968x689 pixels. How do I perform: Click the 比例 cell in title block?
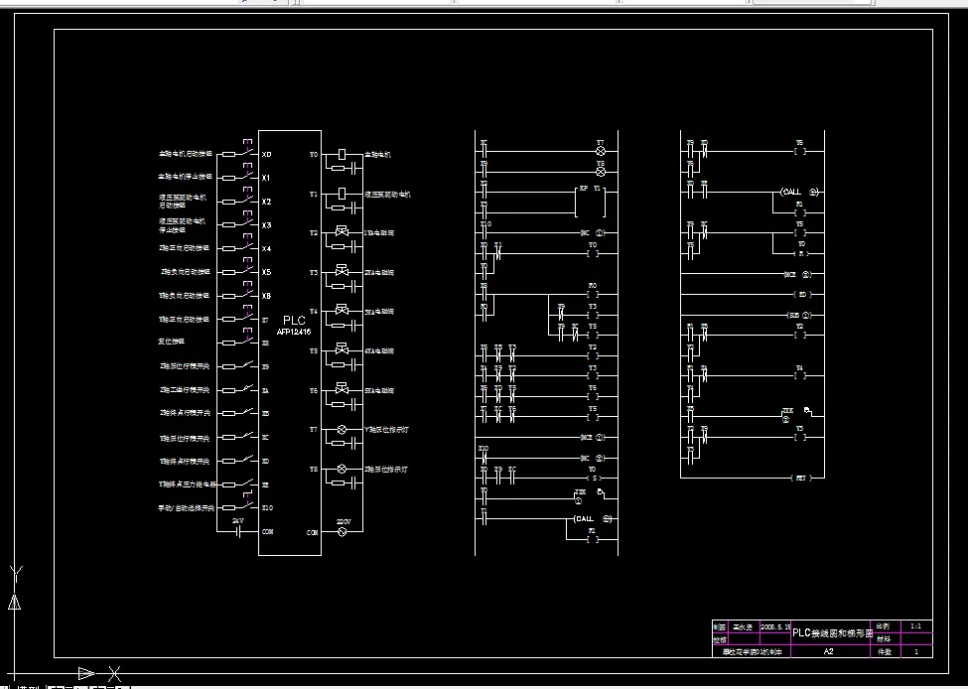coord(884,626)
